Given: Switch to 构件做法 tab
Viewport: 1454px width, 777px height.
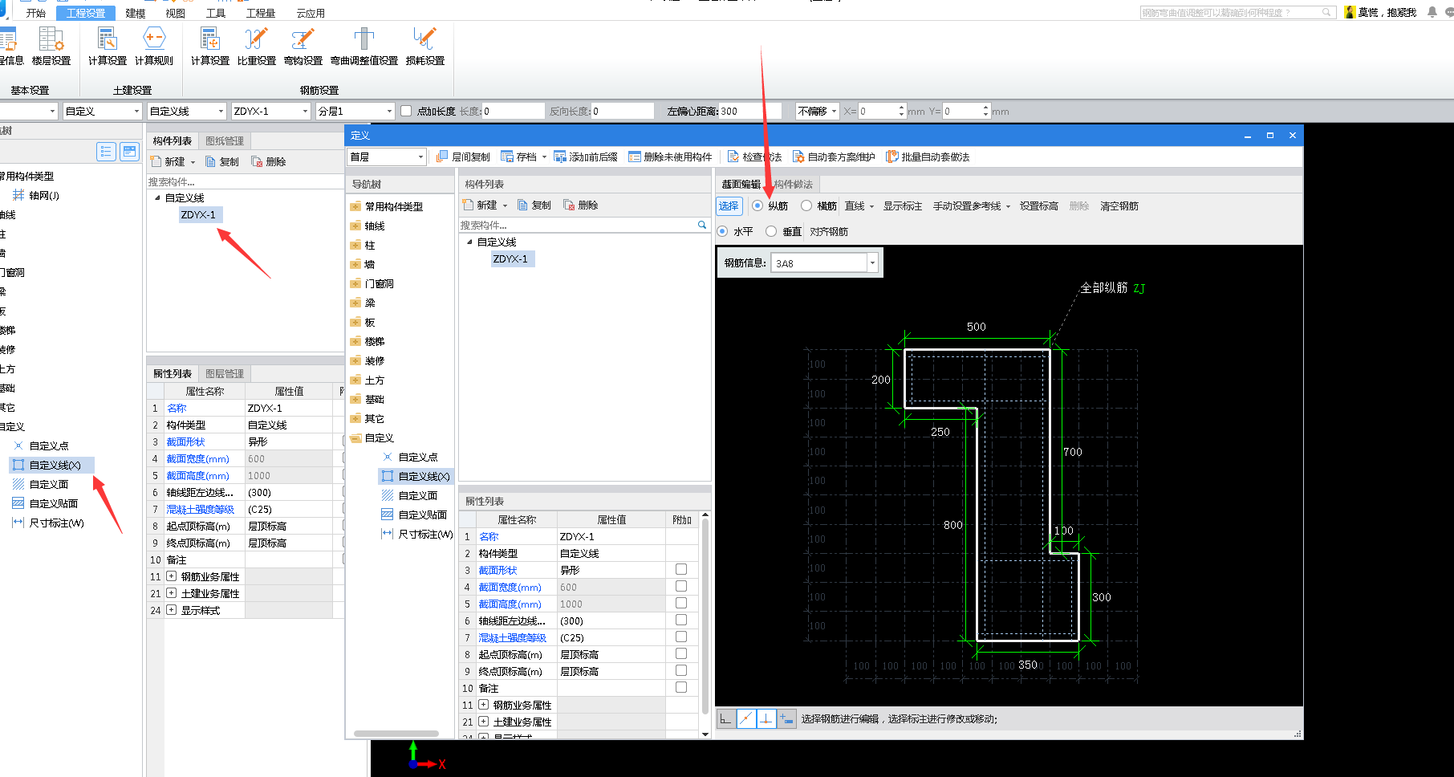Looking at the screenshot, I should (x=794, y=185).
